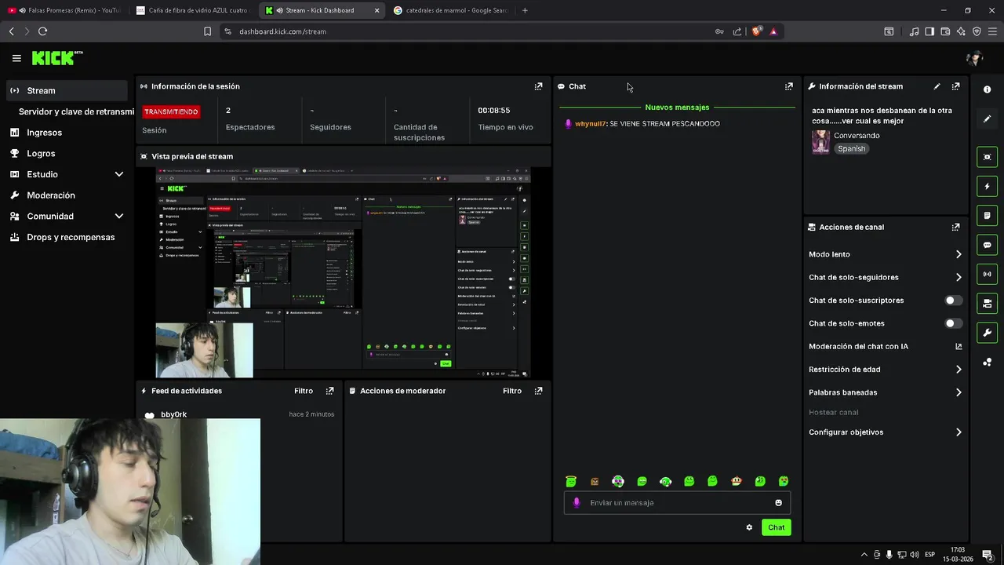This screenshot has width=1004, height=565.
Task: Pop out the Acciones de moderador panel
Action: (538, 391)
